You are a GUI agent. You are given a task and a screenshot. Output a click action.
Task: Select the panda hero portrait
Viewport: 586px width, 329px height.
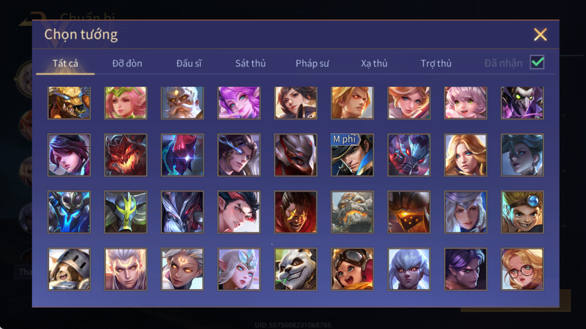click(295, 269)
